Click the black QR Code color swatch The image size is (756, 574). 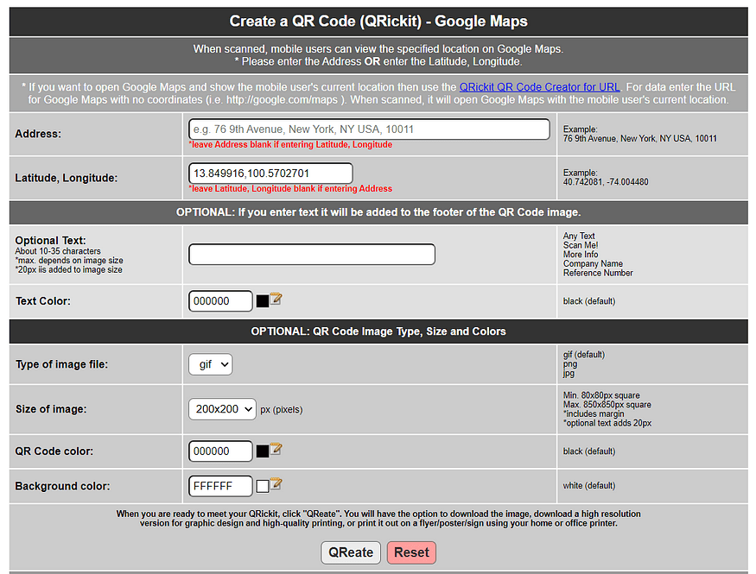pos(263,451)
